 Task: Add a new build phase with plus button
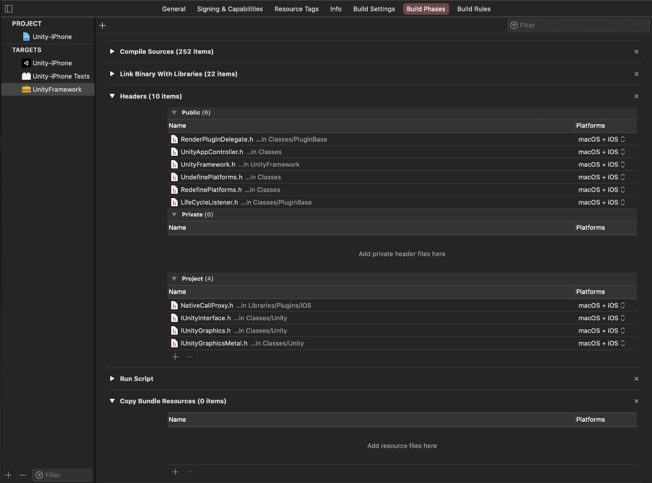[103, 26]
